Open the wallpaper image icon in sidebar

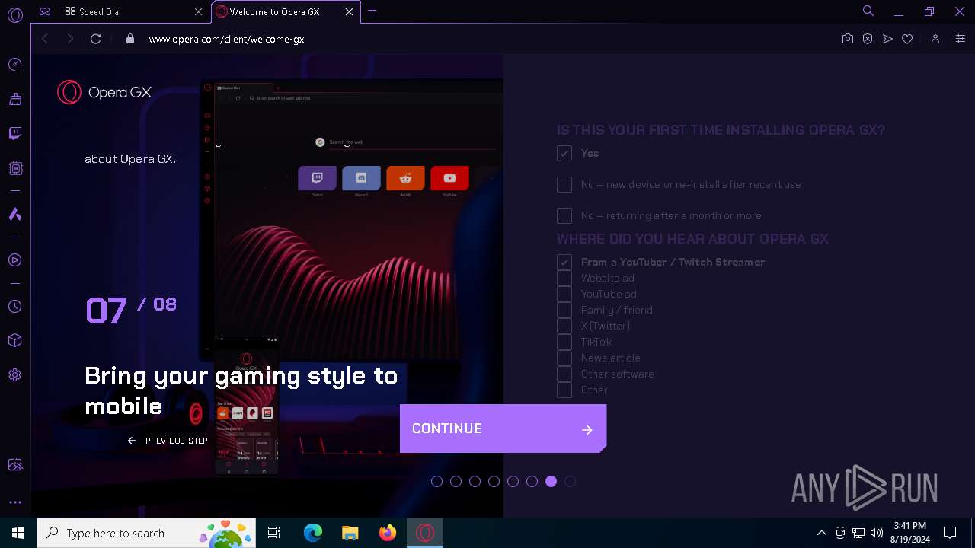[14, 465]
